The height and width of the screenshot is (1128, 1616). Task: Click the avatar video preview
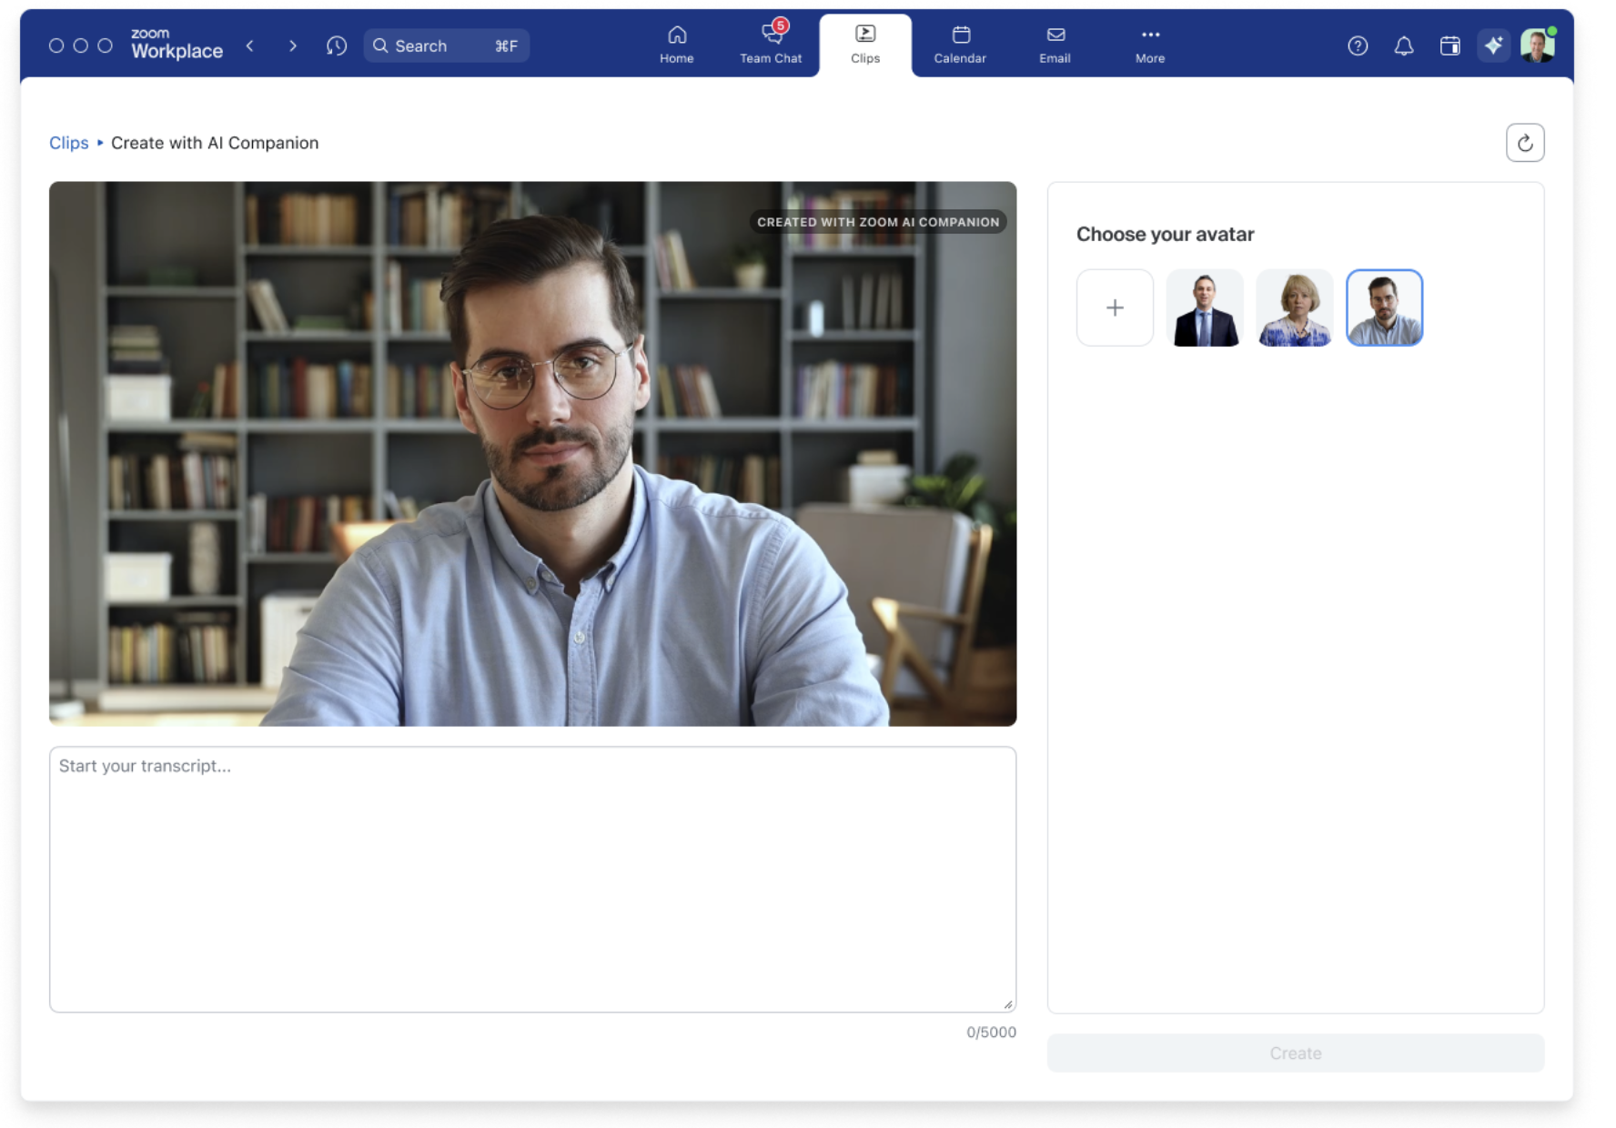coord(532,453)
